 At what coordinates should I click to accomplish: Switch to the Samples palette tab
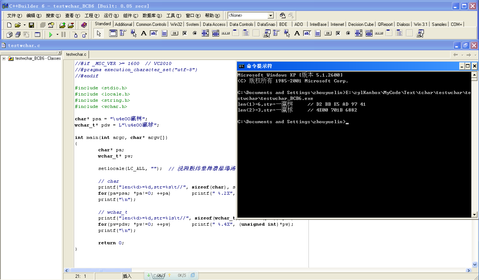click(x=439, y=24)
